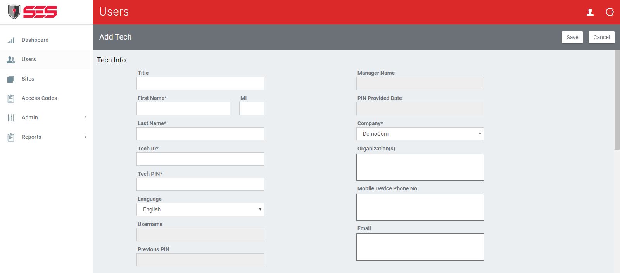Select the Reports menu item
Screen dimensions: 620x273
[47, 137]
